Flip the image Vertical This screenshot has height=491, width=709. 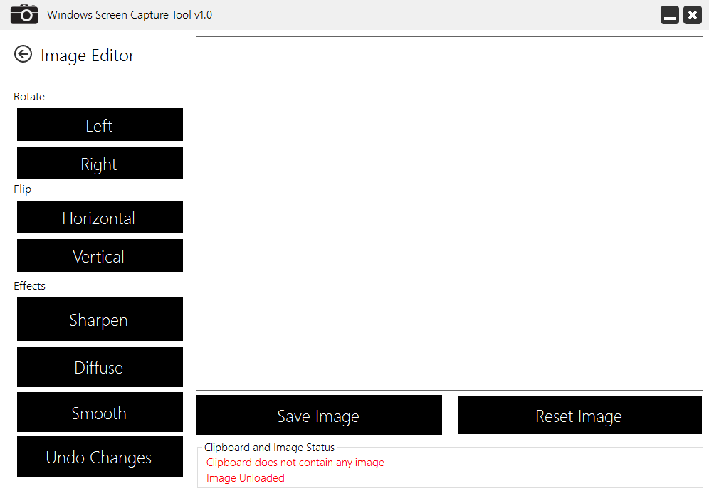(99, 255)
